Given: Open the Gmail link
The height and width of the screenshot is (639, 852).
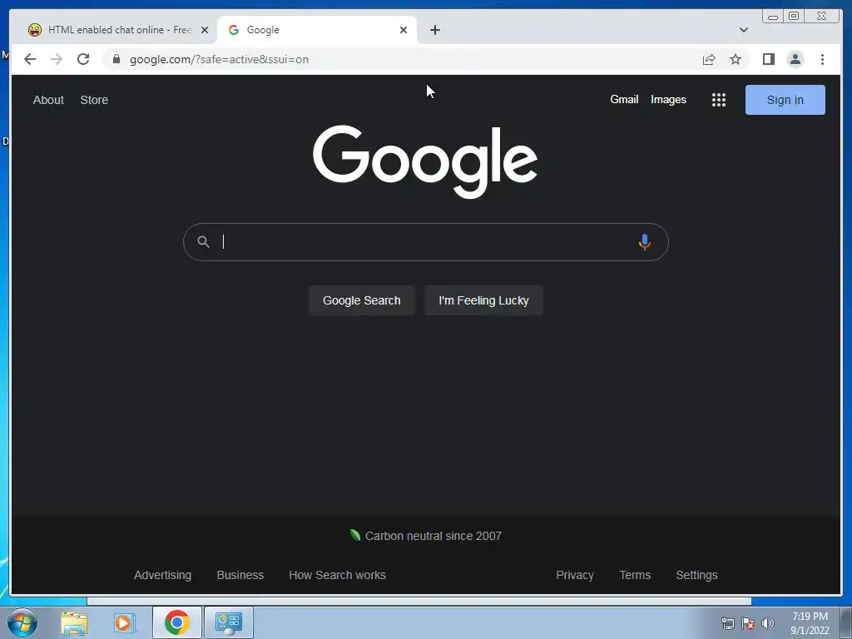Looking at the screenshot, I should 624,100.
